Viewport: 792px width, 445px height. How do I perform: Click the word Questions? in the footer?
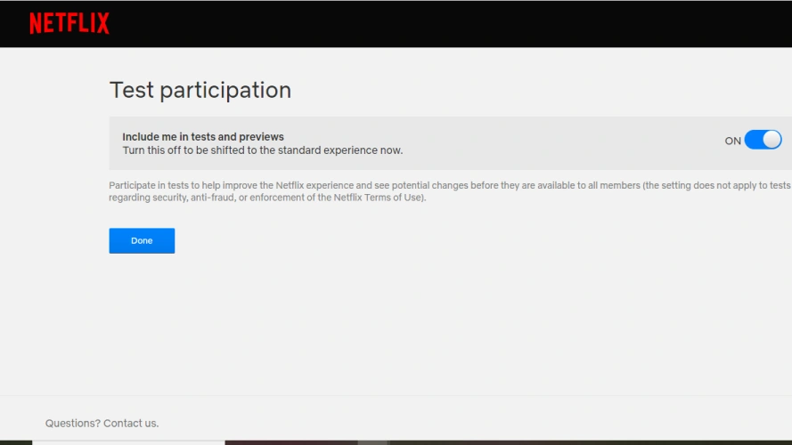pos(72,423)
